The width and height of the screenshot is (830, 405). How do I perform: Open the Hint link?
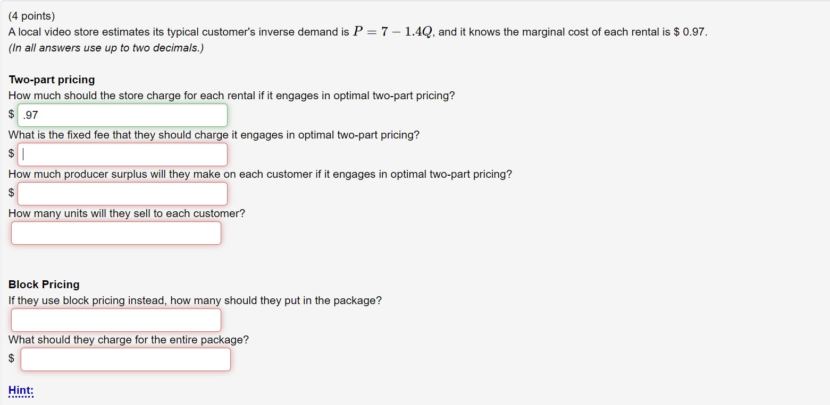pyautogui.click(x=20, y=390)
